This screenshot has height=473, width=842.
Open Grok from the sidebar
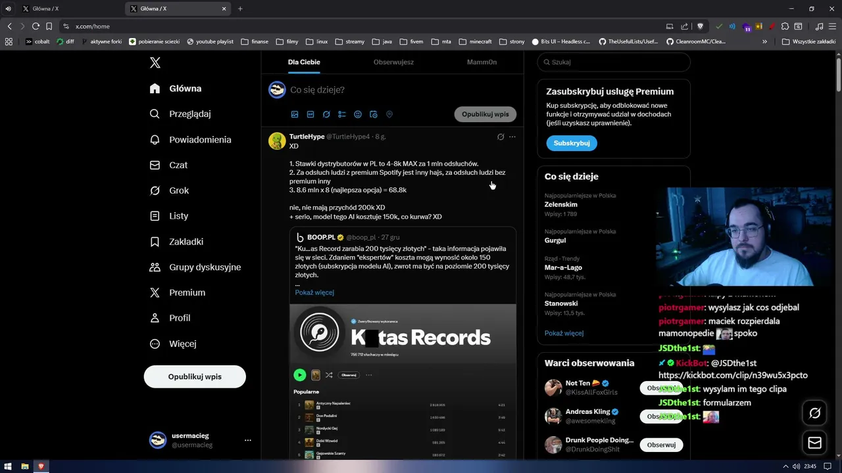[169, 191]
